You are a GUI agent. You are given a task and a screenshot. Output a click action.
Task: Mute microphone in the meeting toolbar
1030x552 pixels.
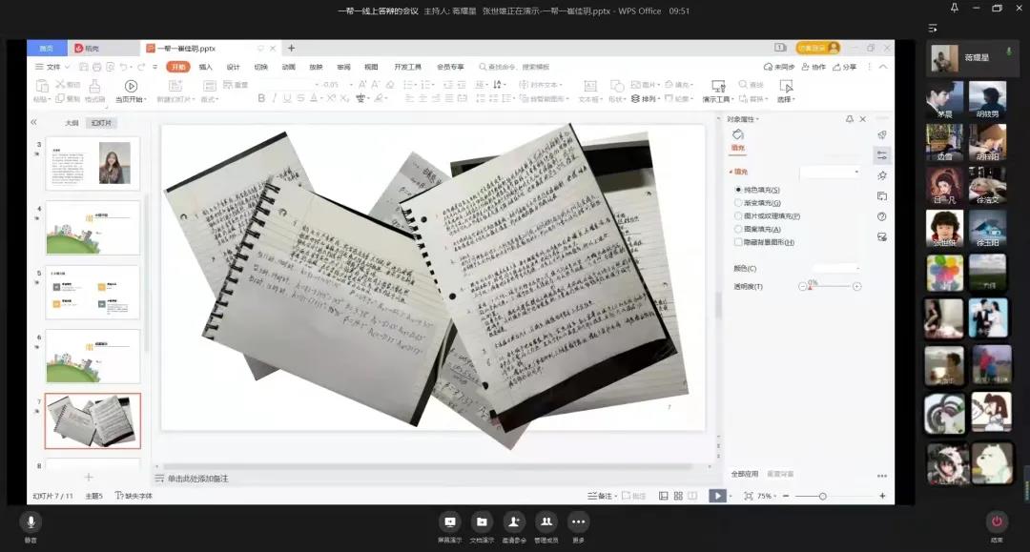coord(31,522)
